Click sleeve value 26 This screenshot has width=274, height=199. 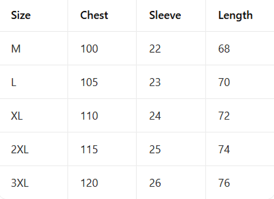pyautogui.click(x=155, y=183)
